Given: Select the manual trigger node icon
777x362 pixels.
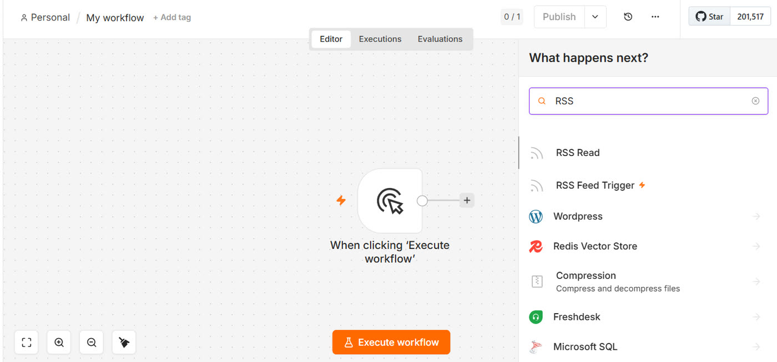Looking at the screenshot, I should point(390,200).
